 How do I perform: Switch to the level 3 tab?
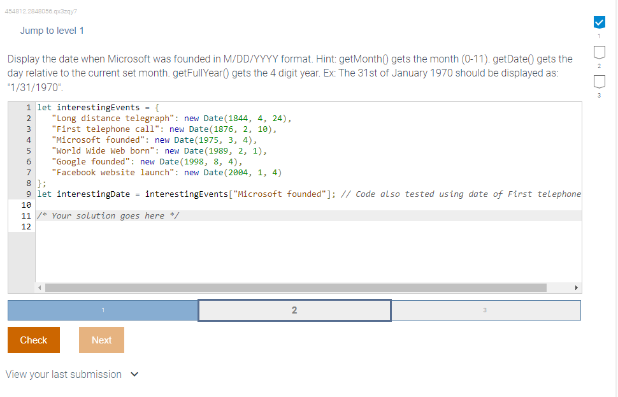click(x=485, y=310)
